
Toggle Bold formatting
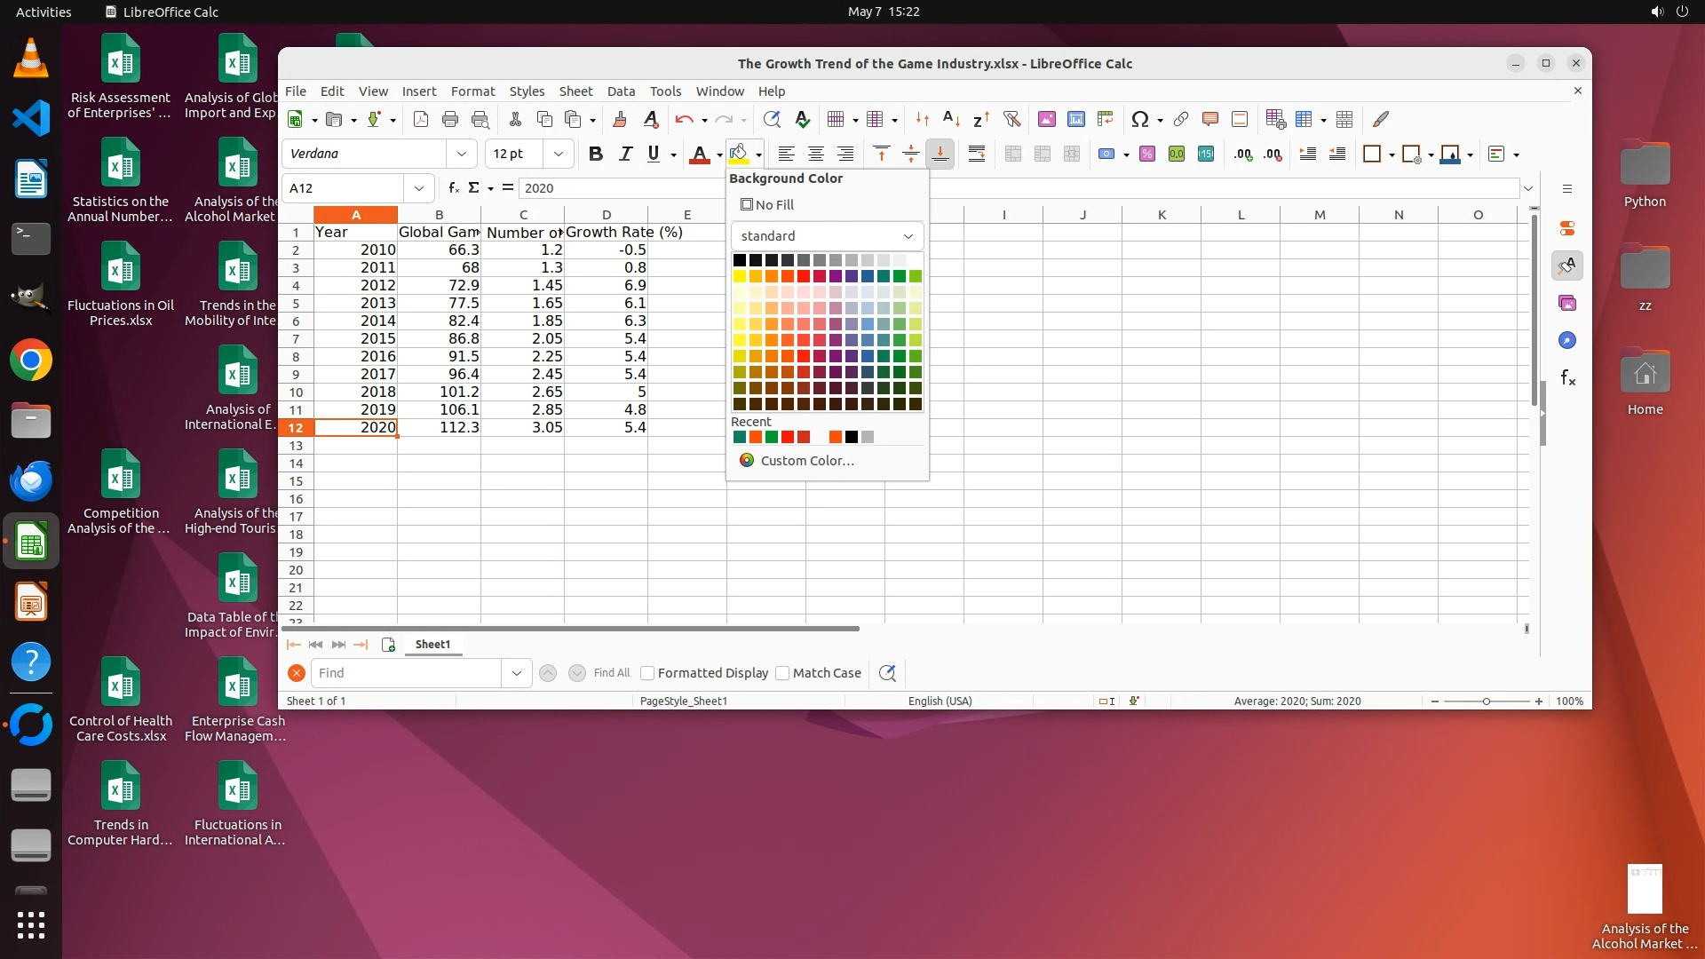596,154
